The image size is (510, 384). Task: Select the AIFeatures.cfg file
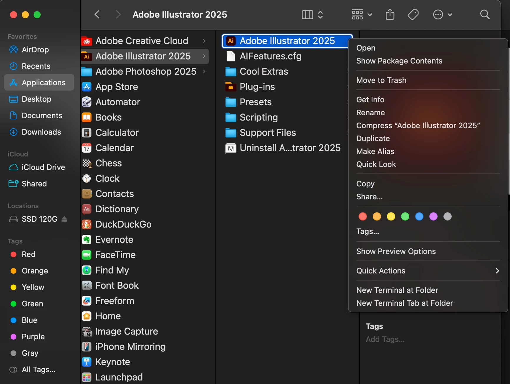285,56
